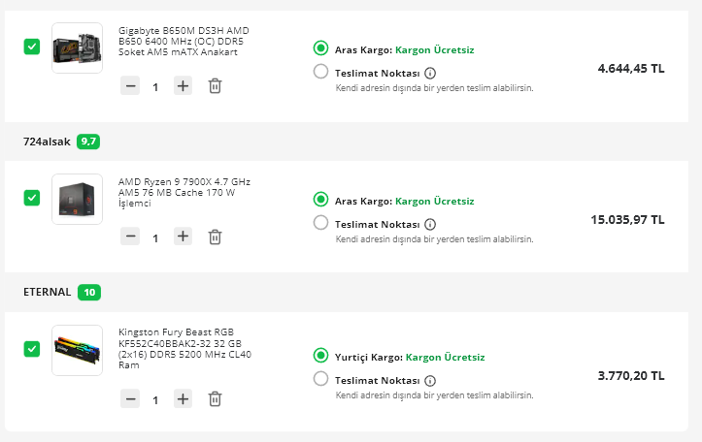Uncheck the AMD Ryzen 9 7900X checkbox

coord(32,198)
